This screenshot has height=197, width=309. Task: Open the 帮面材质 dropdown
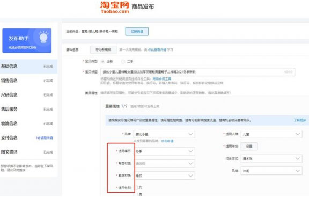click(x=164, y=164)
